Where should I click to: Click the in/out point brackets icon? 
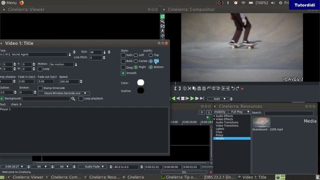[177, 88]
